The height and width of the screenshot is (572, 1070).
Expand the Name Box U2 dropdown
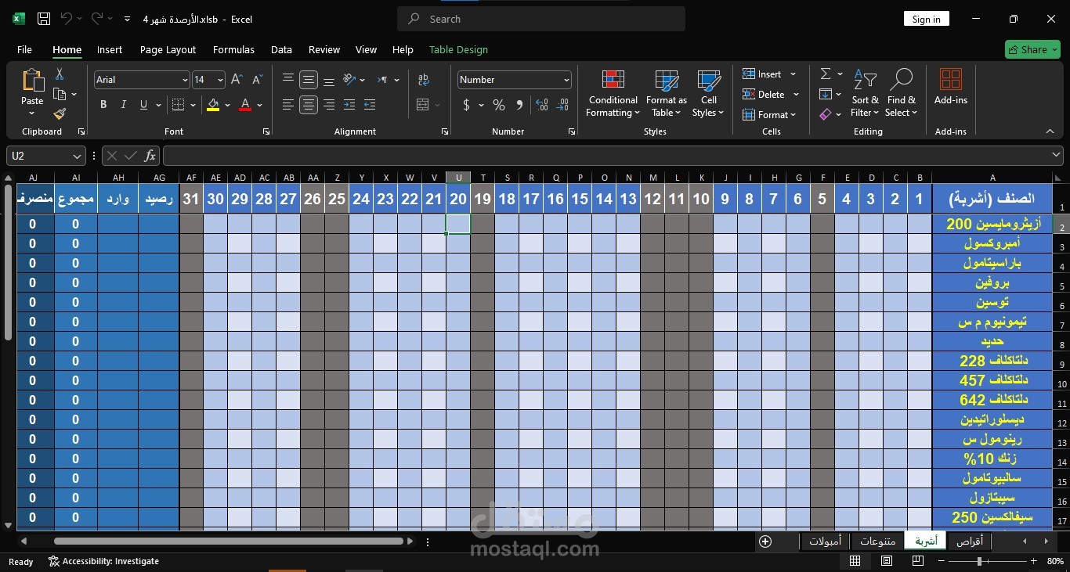click(77, 156)
